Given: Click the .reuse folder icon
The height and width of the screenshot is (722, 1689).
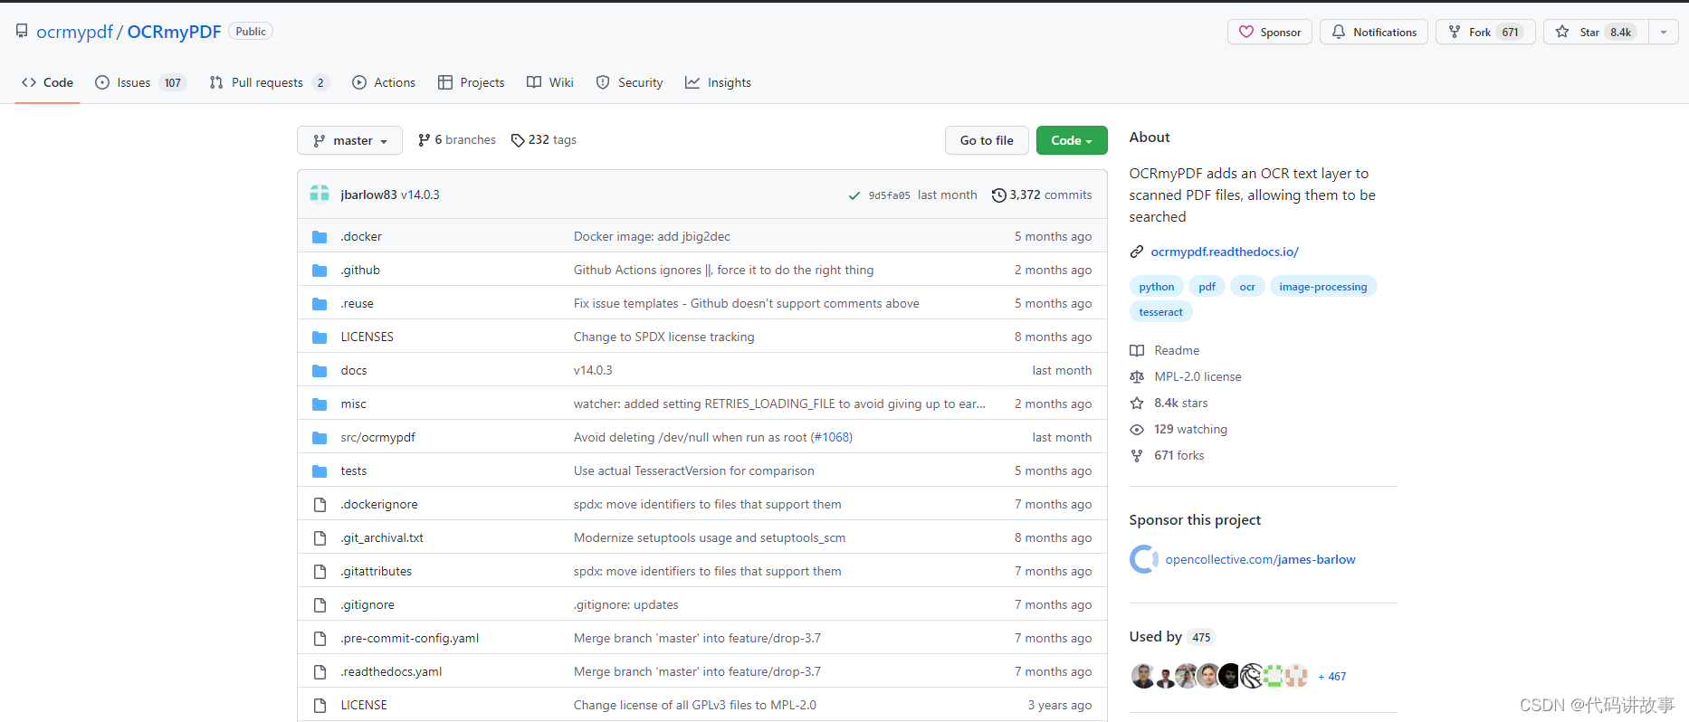Looking at the screenshot, I should [320, 303].
